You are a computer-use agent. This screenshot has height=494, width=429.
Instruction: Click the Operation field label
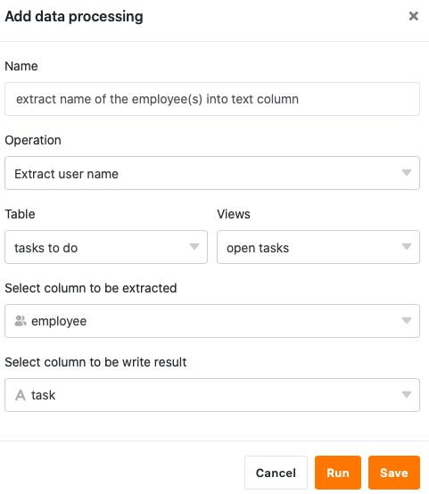click(33, 140)
